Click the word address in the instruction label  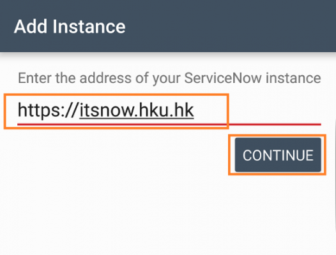click(105, 78)
